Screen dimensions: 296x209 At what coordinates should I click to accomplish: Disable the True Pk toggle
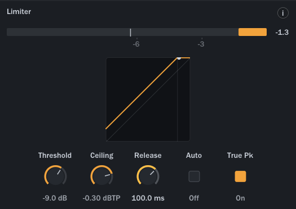pos(240,176)
